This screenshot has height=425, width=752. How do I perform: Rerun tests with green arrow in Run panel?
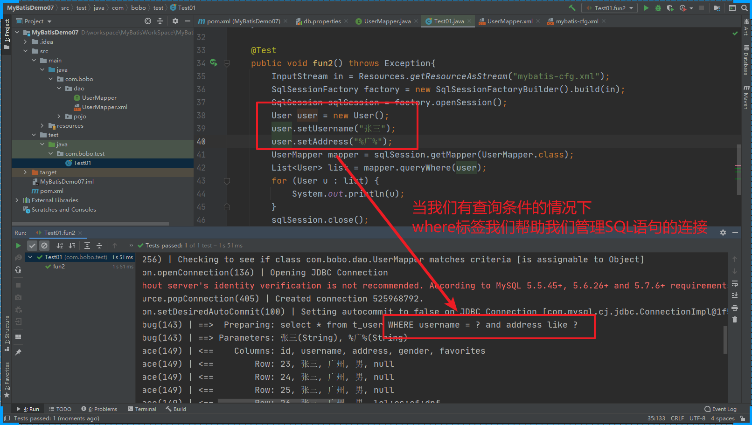(18, 246)
